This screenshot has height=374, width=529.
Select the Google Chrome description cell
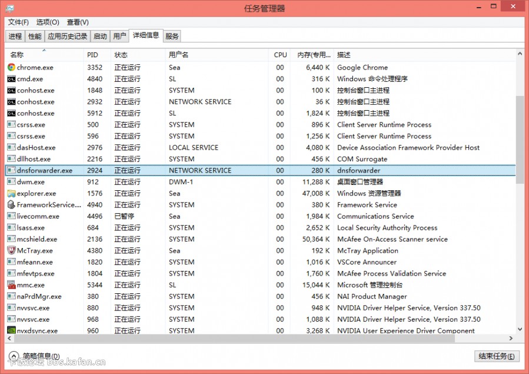click(x=362, y=68)
